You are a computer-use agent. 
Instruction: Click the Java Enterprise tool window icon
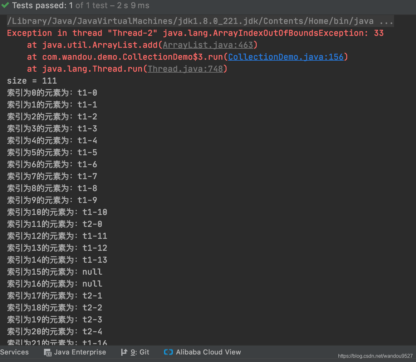[47, 352]
